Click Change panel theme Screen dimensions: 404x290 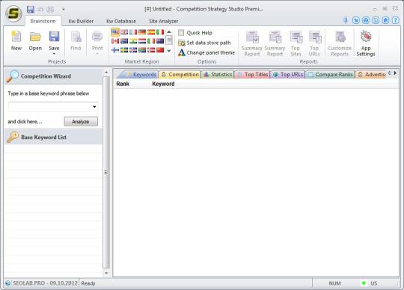tap(206, 52)
